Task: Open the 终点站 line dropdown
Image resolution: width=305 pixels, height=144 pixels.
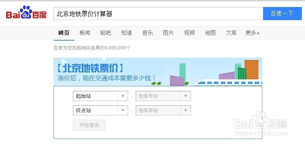Action: point(101,110)
